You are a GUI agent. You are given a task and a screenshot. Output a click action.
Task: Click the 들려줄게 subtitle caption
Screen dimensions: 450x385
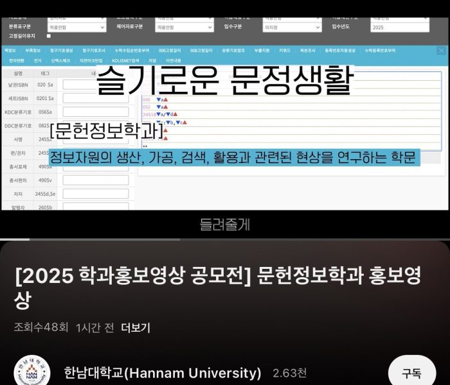[x=225, y=225]
